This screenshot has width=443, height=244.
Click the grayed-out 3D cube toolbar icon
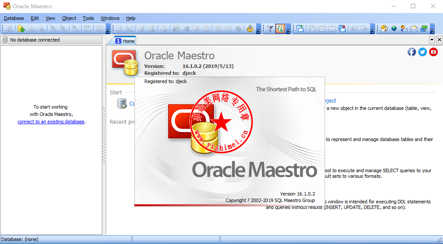pos(196,29)
